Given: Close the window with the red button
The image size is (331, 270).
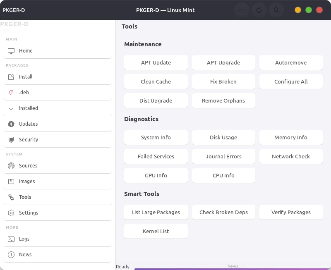Looking at the screenshot, I should point(319,10).
